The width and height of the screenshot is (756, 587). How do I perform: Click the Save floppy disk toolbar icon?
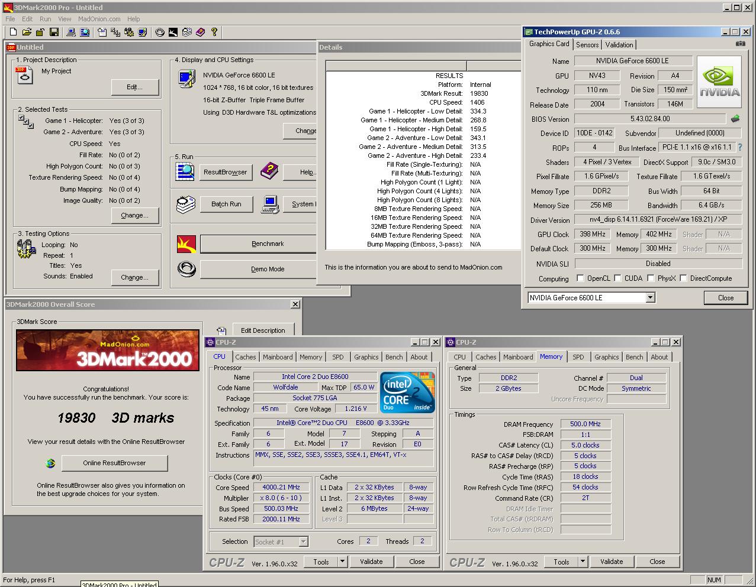click(54, 33)
